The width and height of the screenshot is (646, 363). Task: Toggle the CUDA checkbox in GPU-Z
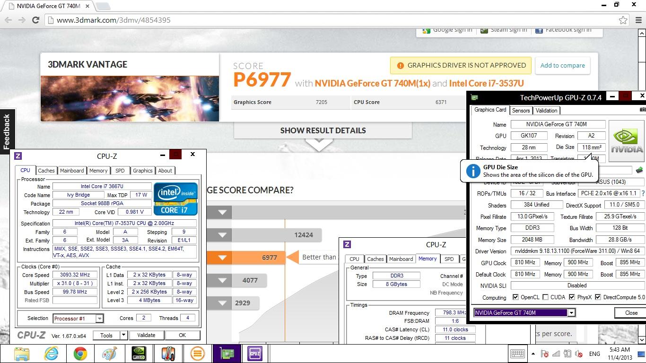(x=545, y=297)
